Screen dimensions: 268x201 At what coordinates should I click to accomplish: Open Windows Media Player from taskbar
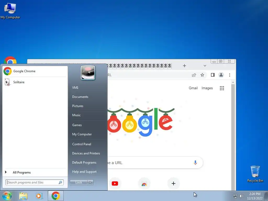pyautogui.click(x=39, y=196)
